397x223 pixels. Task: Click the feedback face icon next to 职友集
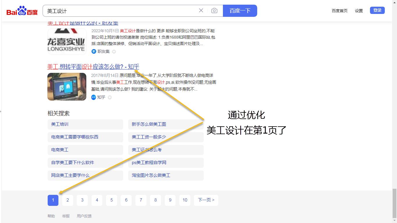pos(114,51)
